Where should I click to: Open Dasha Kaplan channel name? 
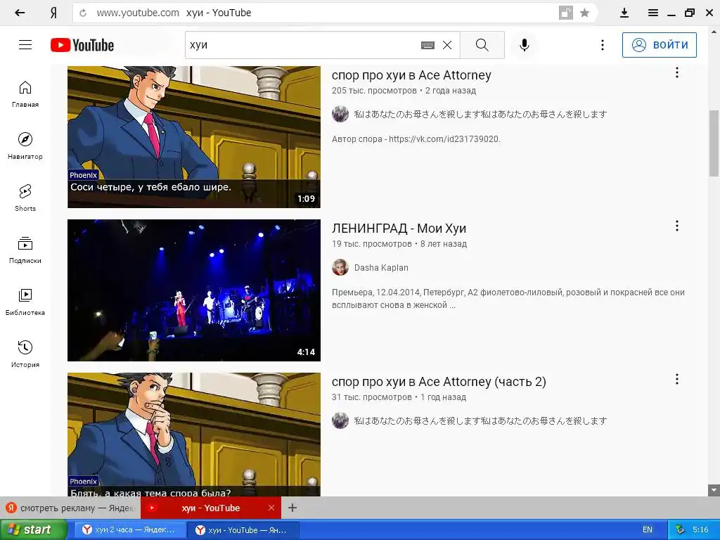(381, 268)
